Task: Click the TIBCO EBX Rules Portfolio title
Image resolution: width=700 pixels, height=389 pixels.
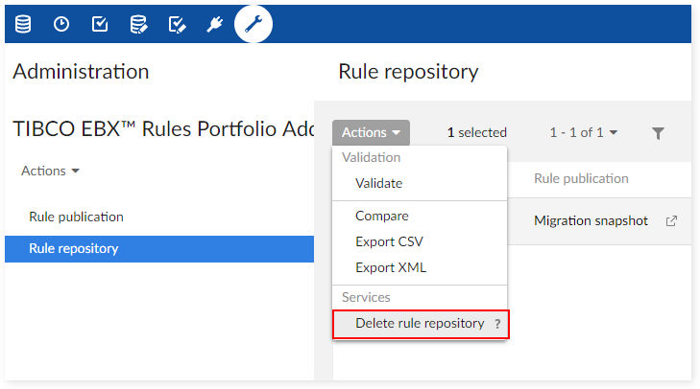Action: pos(163,128)
